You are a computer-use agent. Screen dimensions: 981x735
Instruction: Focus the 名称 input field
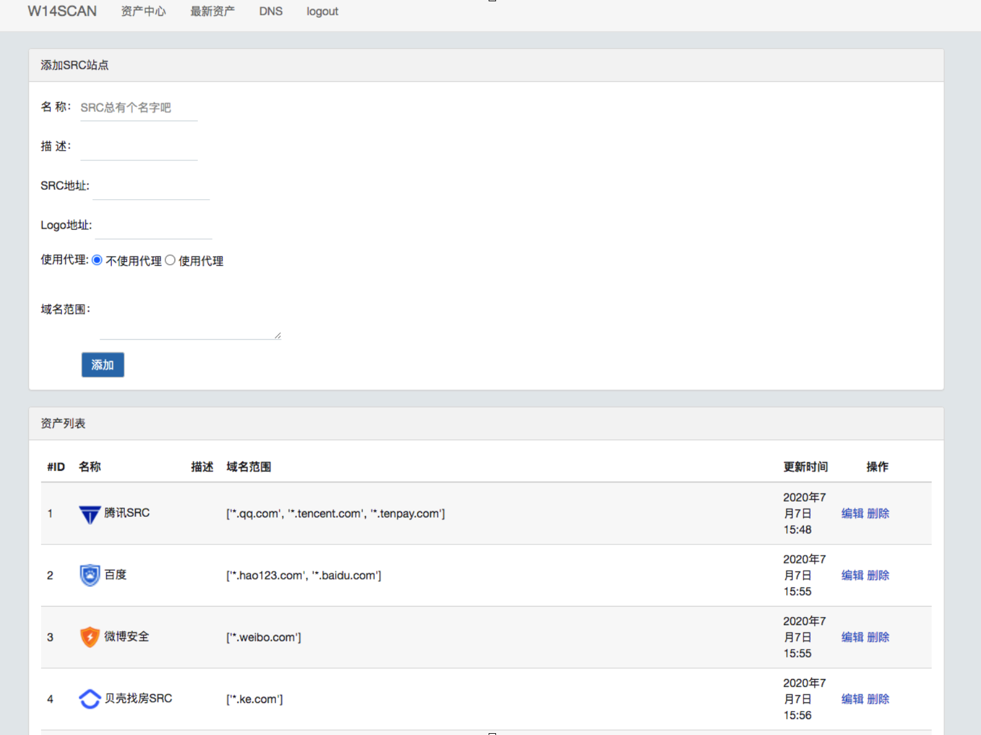(139, 108)
